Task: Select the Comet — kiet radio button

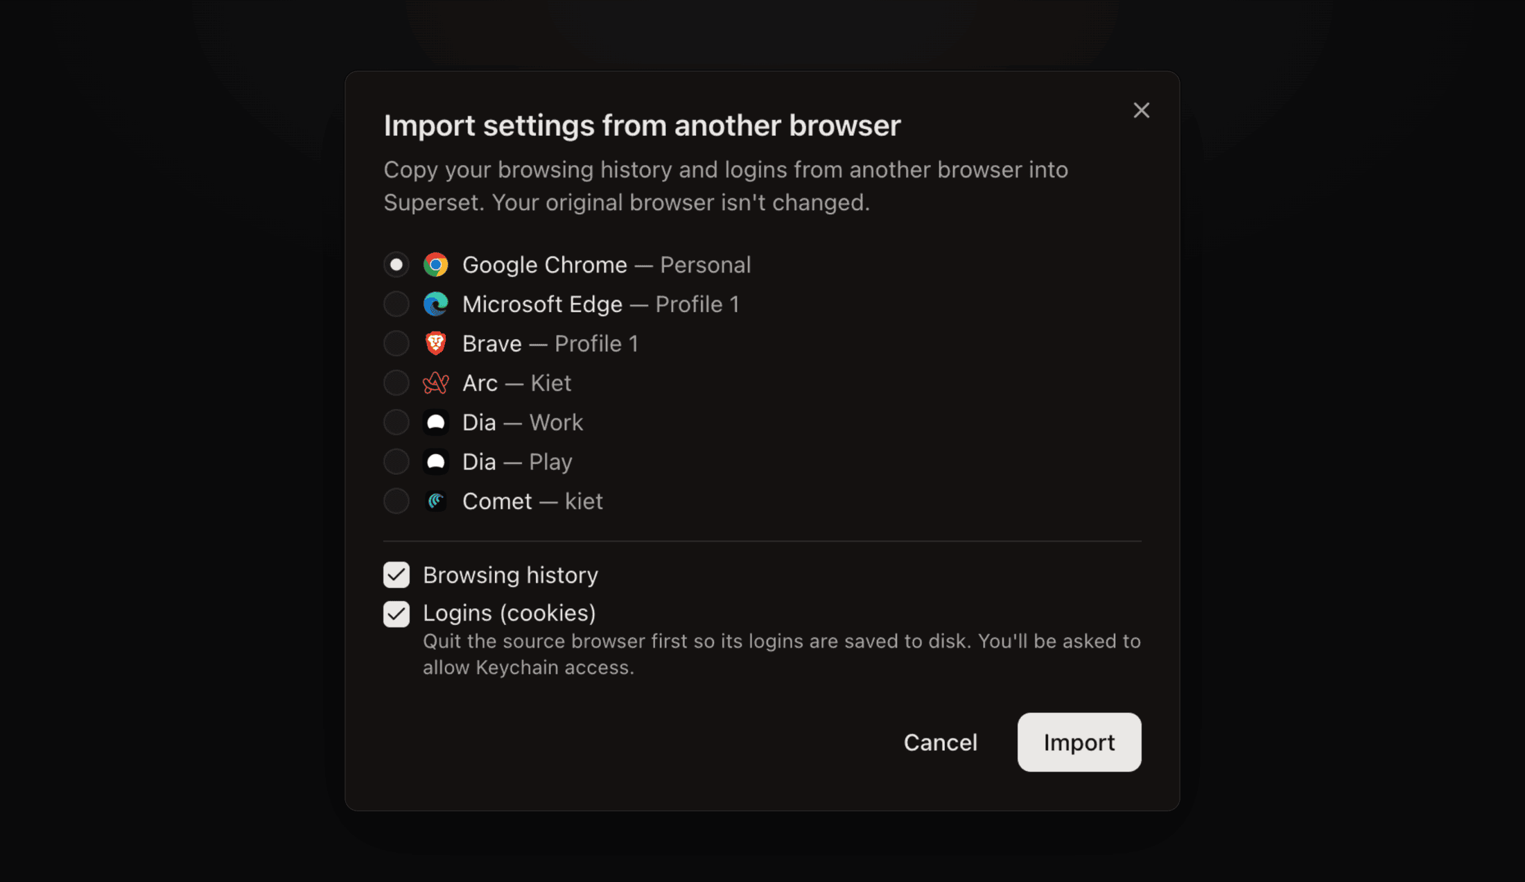Action: tap(397, 501)
